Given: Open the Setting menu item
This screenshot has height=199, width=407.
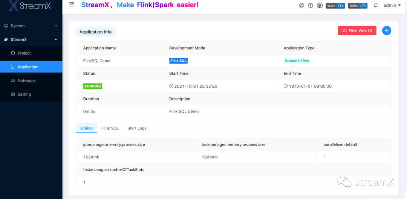Looking at the screenshot, I should (x=31, y=94).
